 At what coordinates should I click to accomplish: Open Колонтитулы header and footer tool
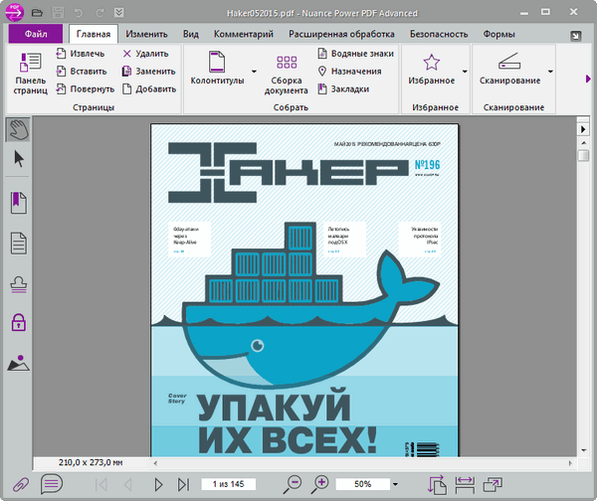(x=217, y=69)
